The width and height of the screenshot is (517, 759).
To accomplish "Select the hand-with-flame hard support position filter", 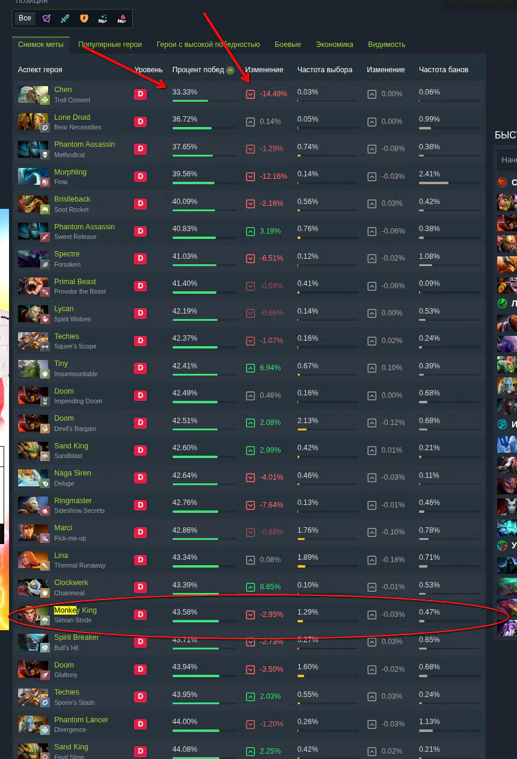I will pyautogui.click(x=121, y=19).
